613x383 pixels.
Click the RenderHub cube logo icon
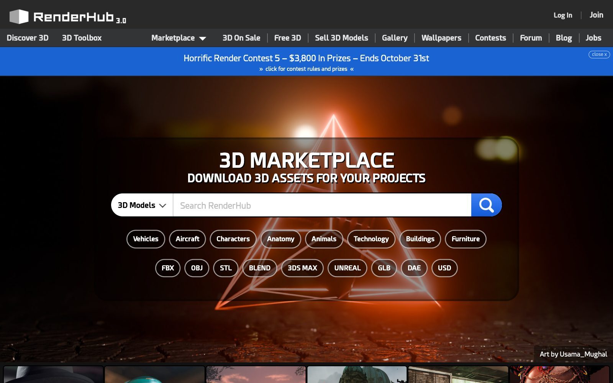coord(19,16)
